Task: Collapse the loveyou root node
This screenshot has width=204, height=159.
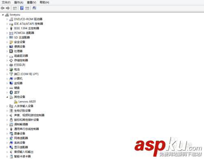Action: coord(3,15)
